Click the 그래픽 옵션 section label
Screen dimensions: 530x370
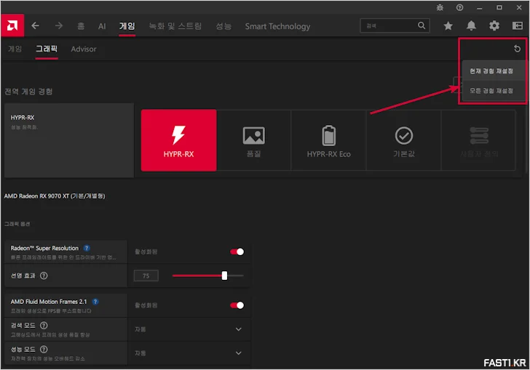click(17, 224)
